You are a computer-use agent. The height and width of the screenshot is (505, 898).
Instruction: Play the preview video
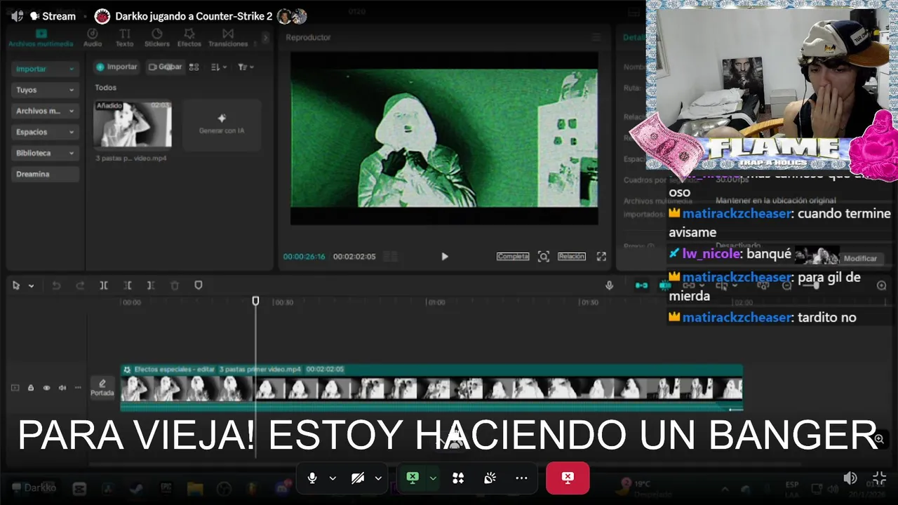[x=444, y=257]
